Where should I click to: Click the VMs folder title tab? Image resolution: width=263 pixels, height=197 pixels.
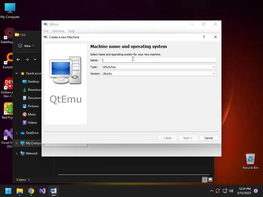tap(21, 35)
